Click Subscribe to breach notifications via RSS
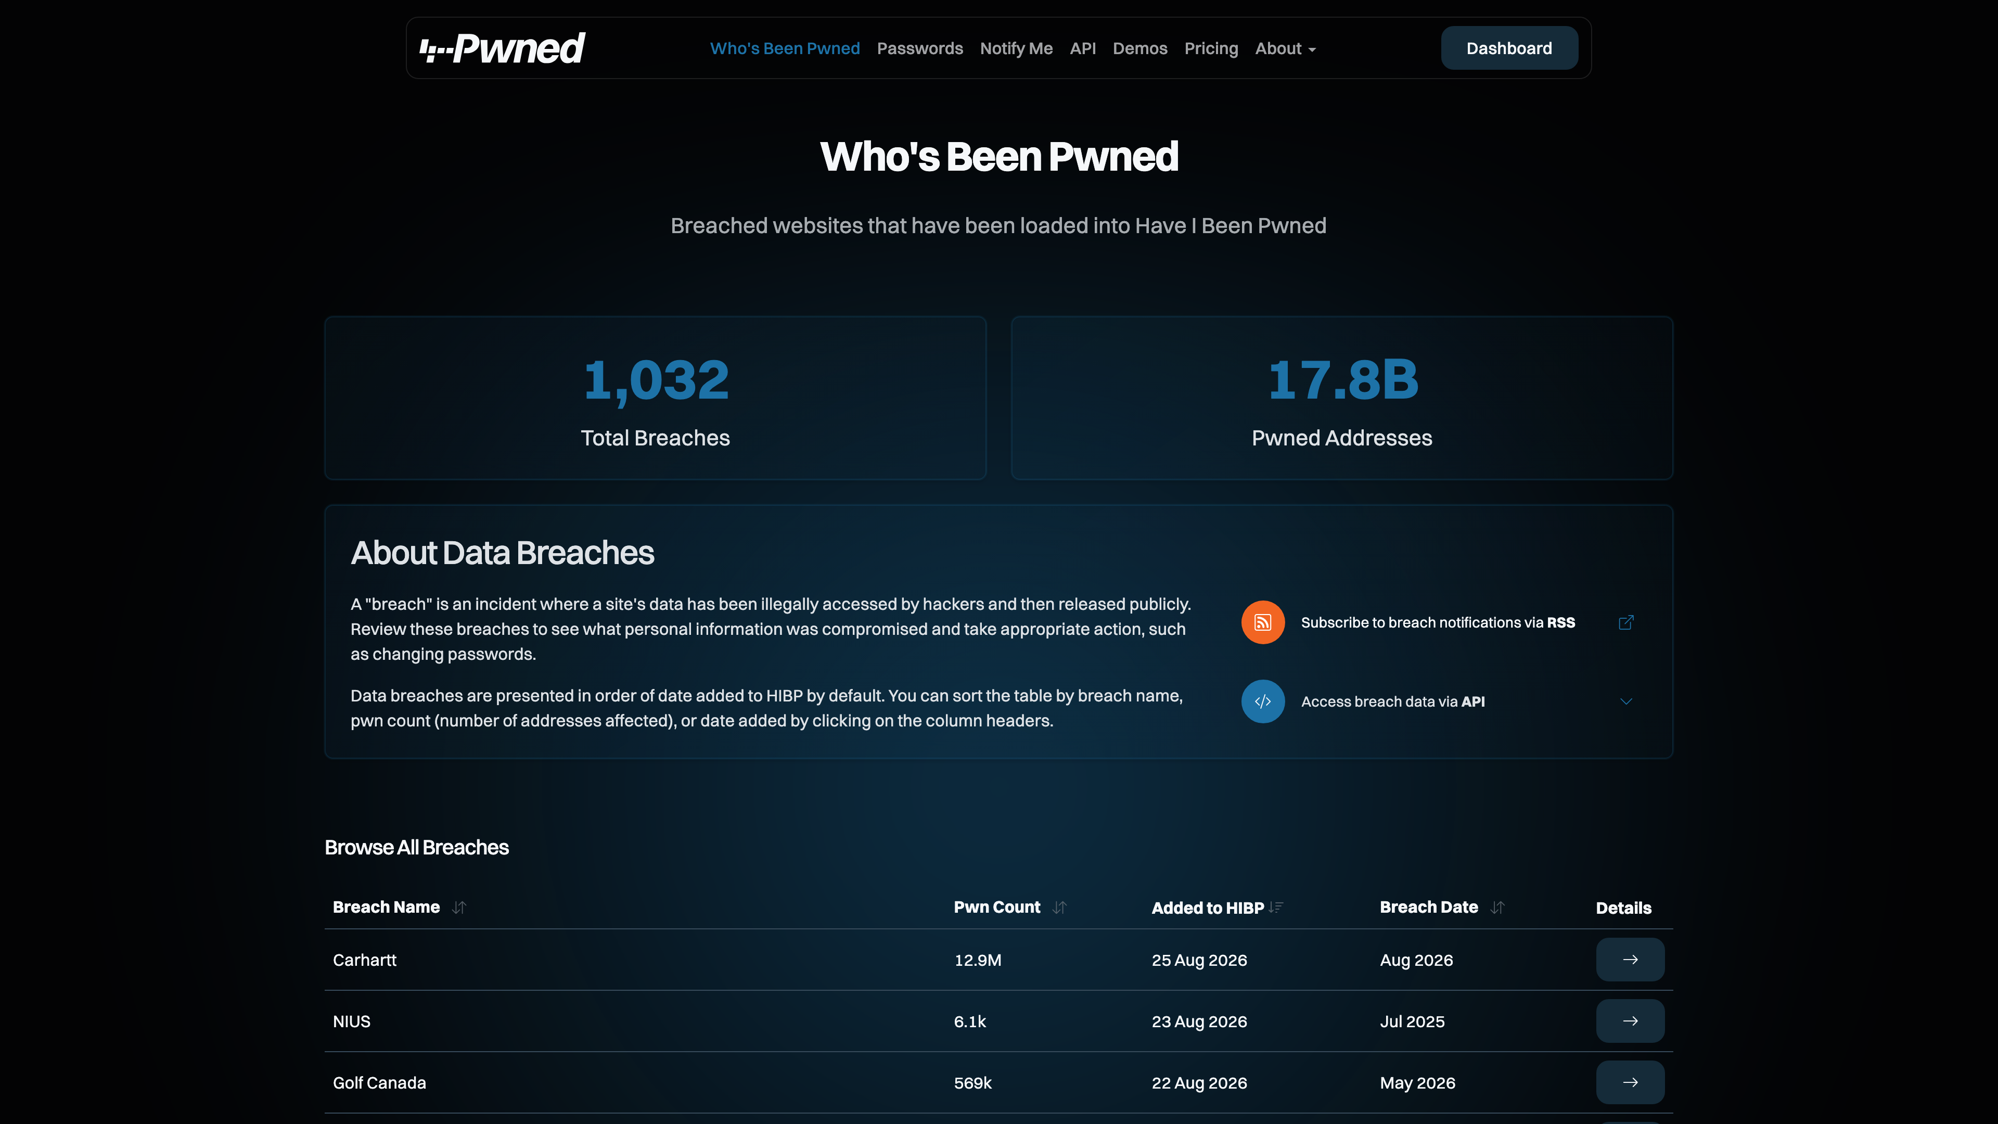 [1437, 622]
